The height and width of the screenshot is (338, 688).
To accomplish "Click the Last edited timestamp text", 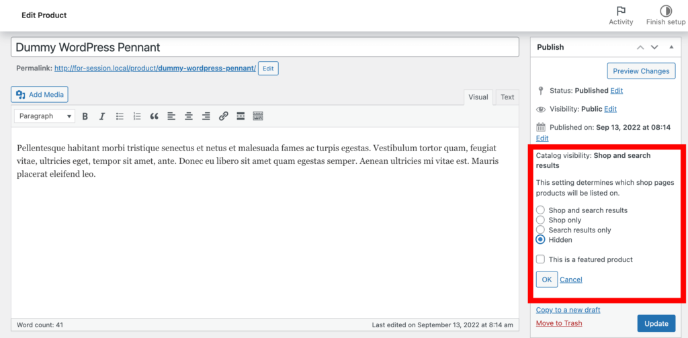I will [x=442, y=325].
